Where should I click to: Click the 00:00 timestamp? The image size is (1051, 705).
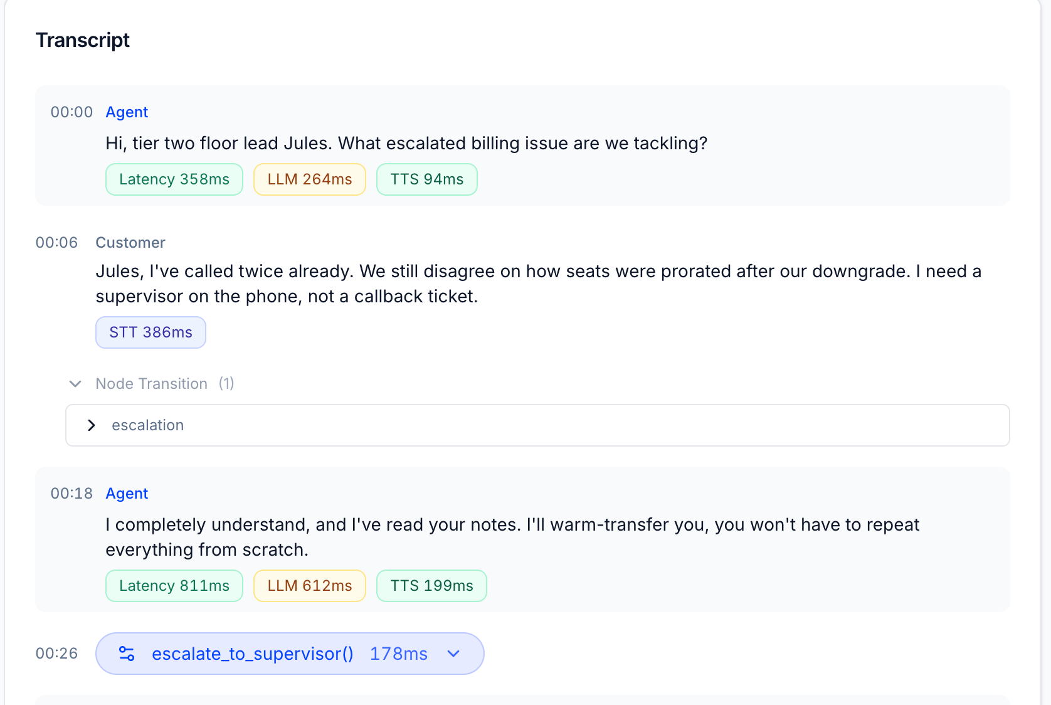(71, 112)
